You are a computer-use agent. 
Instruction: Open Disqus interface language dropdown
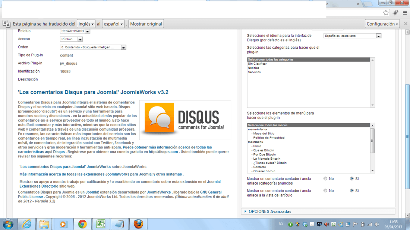tap(352, 36)
